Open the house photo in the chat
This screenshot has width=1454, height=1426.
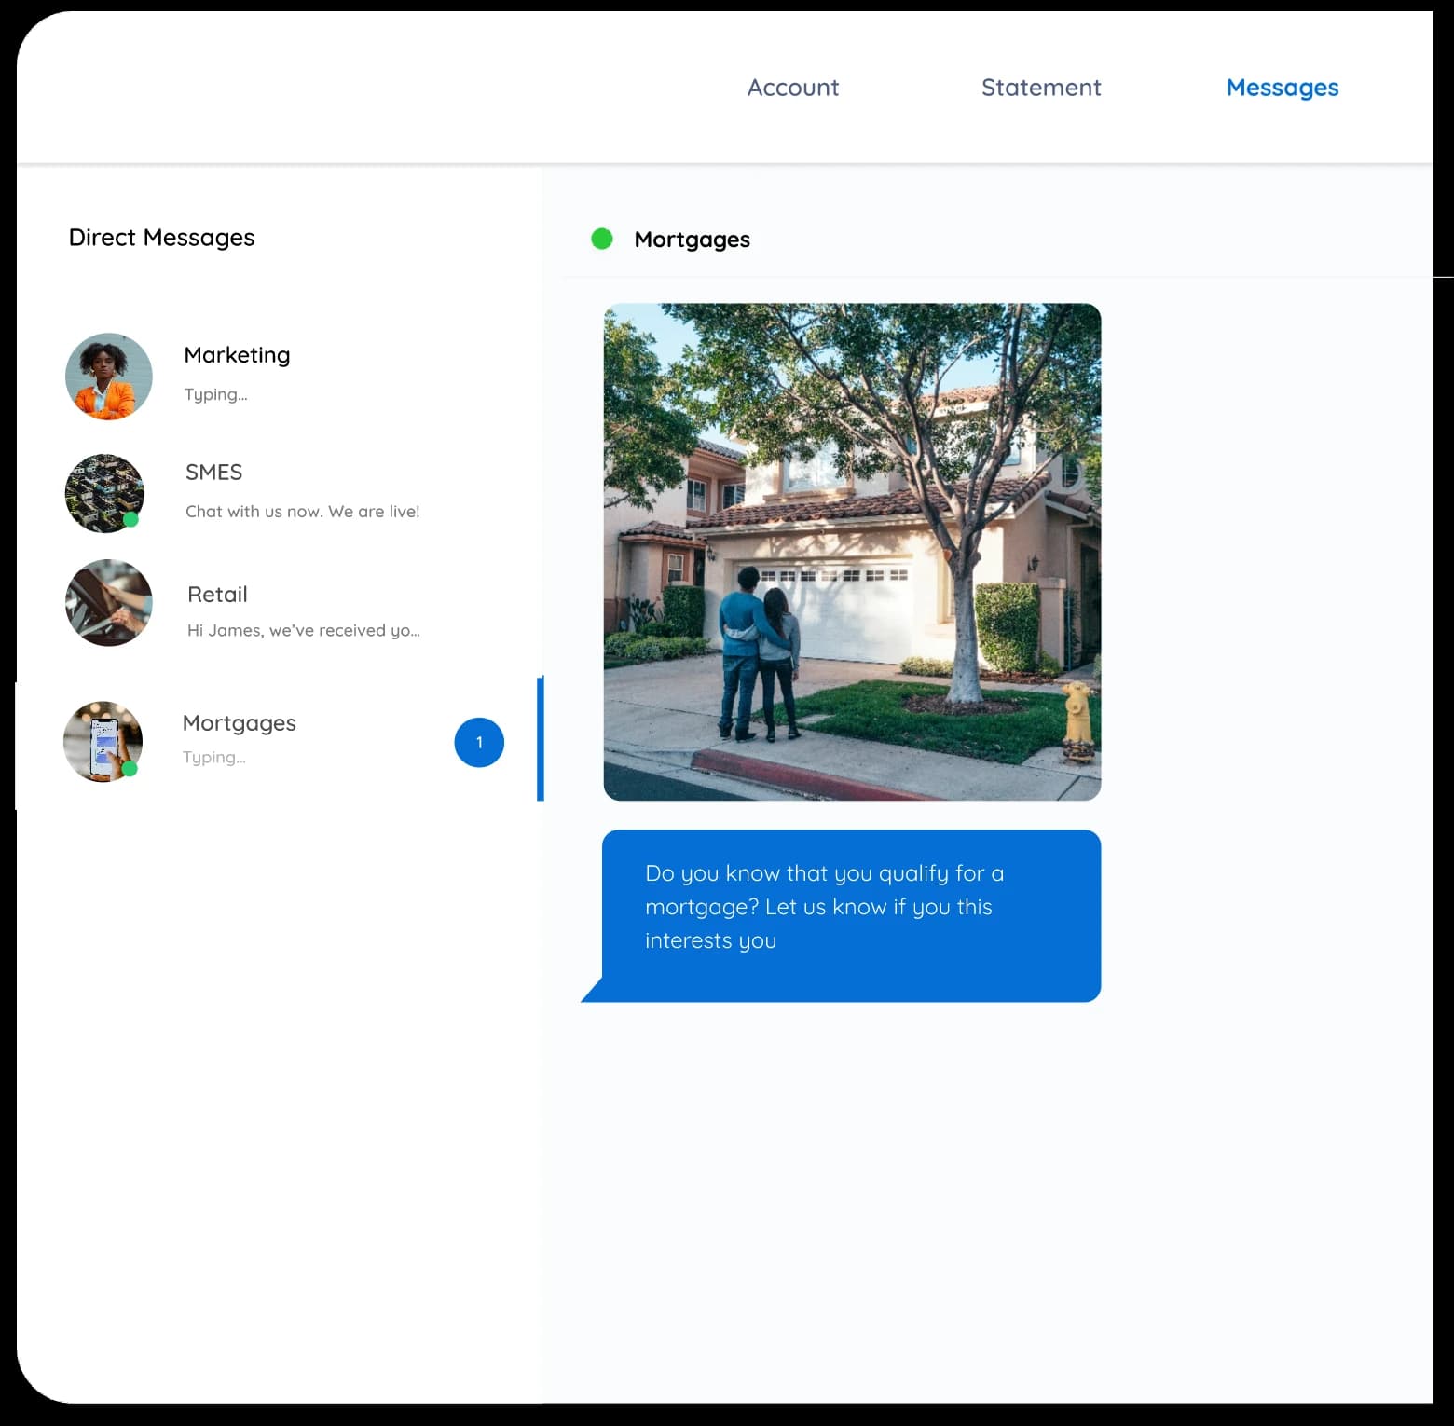click(852, 552)
